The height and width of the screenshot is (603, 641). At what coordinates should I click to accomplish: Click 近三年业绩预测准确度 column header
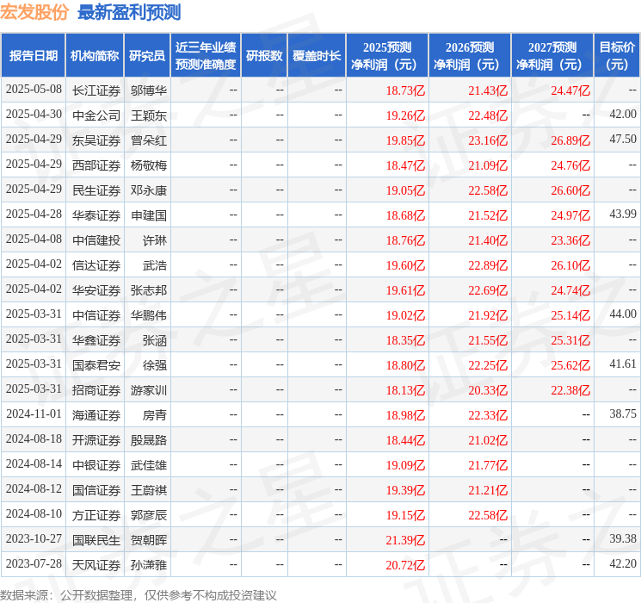coord(206,56)
